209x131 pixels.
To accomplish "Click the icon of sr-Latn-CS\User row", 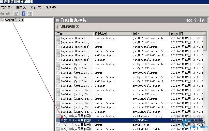I will coord(58,94).
